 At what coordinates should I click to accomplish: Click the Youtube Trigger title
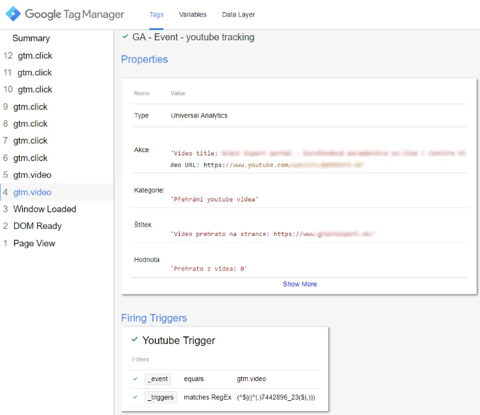click(179, 340)
